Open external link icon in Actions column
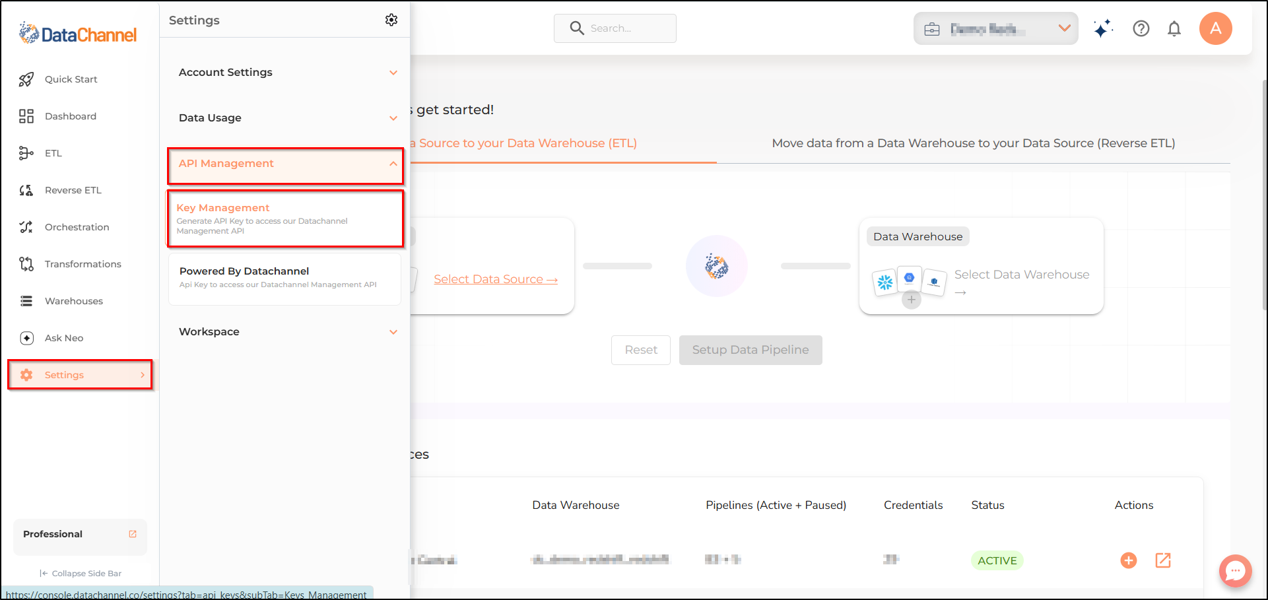 click(x=1163, y=560)
